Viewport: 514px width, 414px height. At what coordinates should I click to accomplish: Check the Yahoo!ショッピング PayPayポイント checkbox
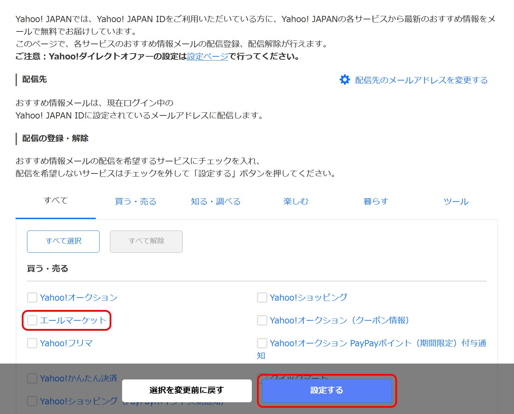(32, 401)
